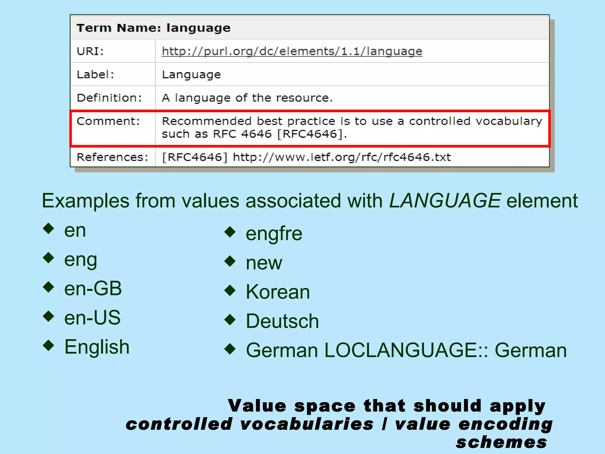Click the 'Recommended best practice' comment text
The image size is (605, 454).
coord(352,127)
